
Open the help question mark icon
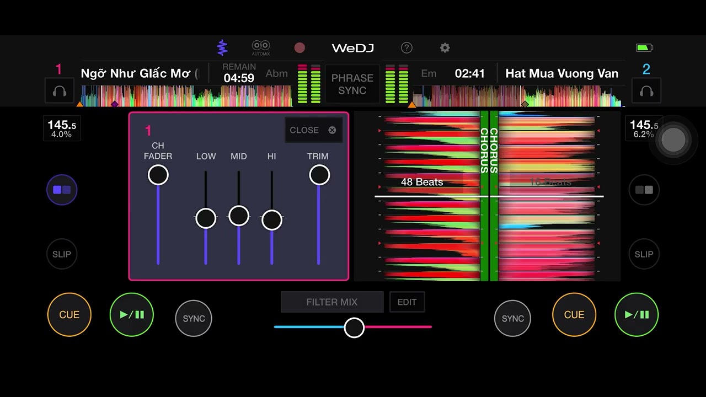[407, 48]
